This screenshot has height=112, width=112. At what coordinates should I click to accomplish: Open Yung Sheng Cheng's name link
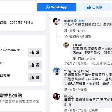pos(77,71)
